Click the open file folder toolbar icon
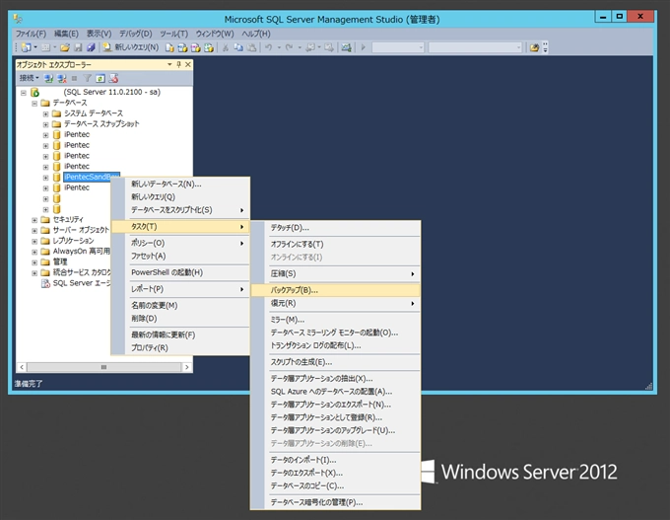The width and height of the screenshot is (670, 520). (64, 46)
